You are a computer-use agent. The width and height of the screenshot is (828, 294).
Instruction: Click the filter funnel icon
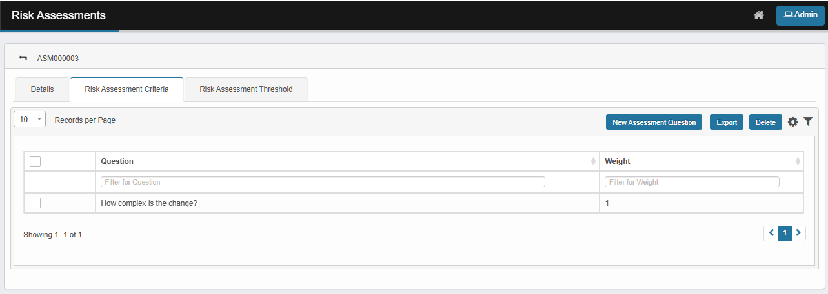[807, 122]
